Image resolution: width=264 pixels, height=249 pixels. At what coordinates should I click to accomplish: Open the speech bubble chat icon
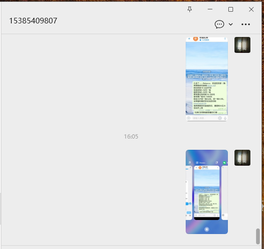(x=219, y=24)
